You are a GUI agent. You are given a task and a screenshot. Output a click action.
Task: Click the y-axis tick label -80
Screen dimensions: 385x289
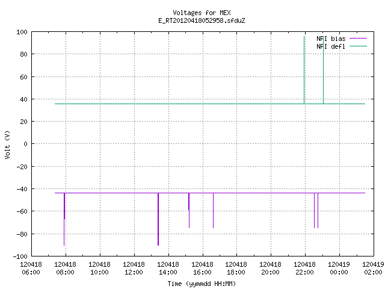click(x=22, y=234)
